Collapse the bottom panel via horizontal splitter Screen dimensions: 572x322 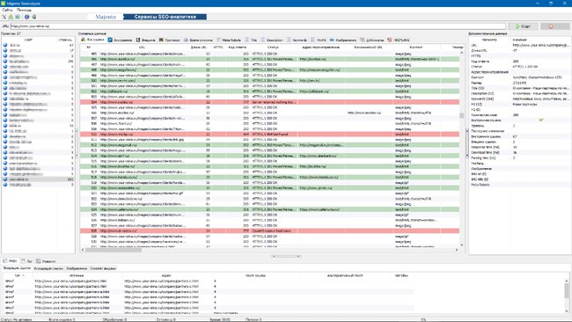point(286,256)
